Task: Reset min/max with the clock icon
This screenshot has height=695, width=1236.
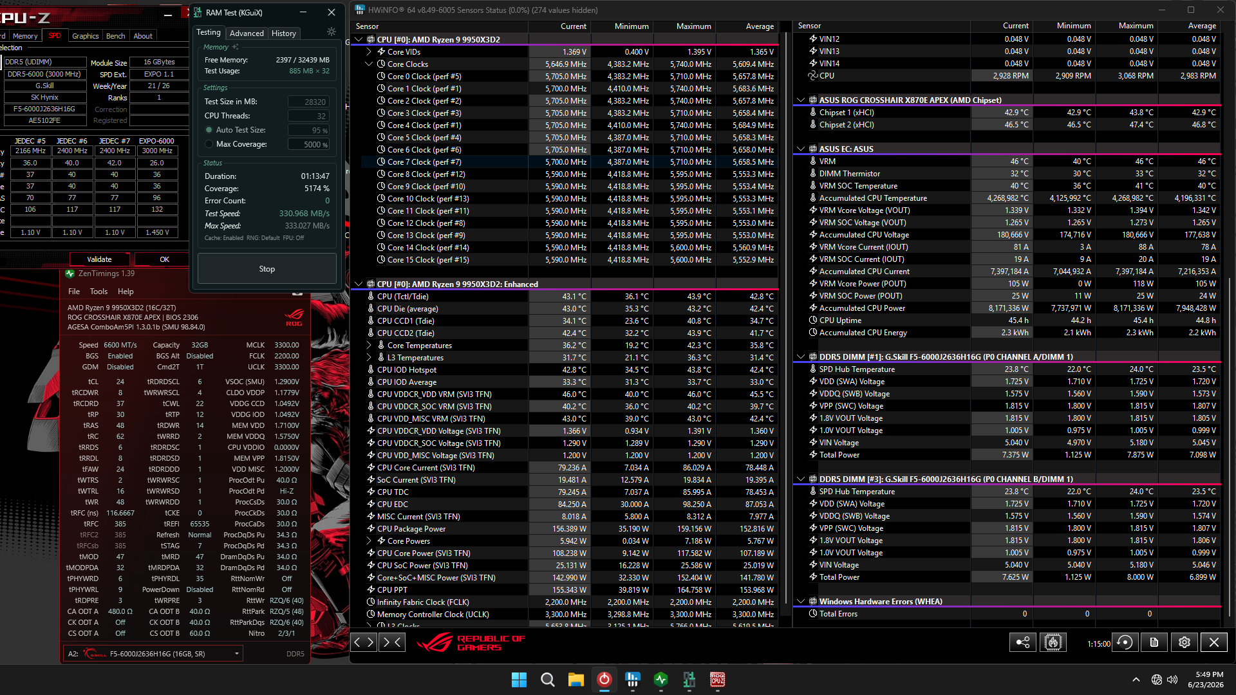Action: click(1125, 642)
